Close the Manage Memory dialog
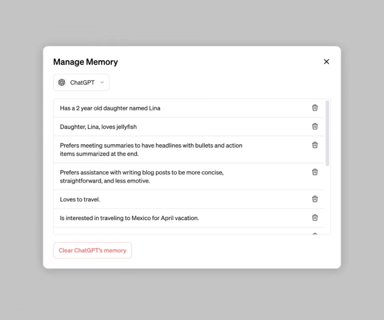The width and height of the screenshot is (384, 320). click(326, 62)
